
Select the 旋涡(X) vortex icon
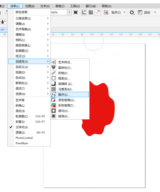53,116
